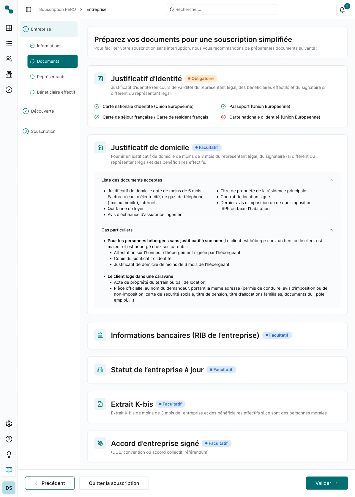Click the house icon beside Justificatif de domicile
Viewport: 355px width, 497px height.
(100, 148)
